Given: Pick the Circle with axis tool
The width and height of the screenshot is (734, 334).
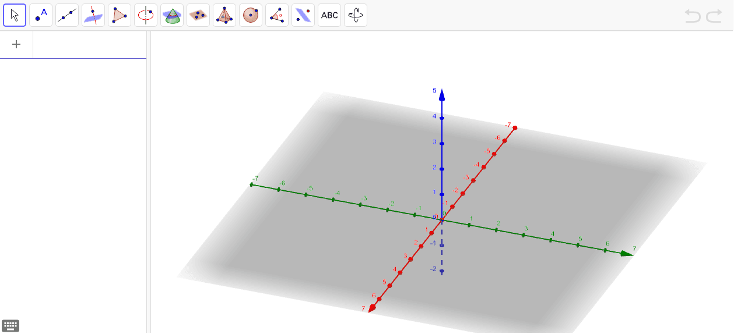Looking at the screenshot, I should 146,15.
